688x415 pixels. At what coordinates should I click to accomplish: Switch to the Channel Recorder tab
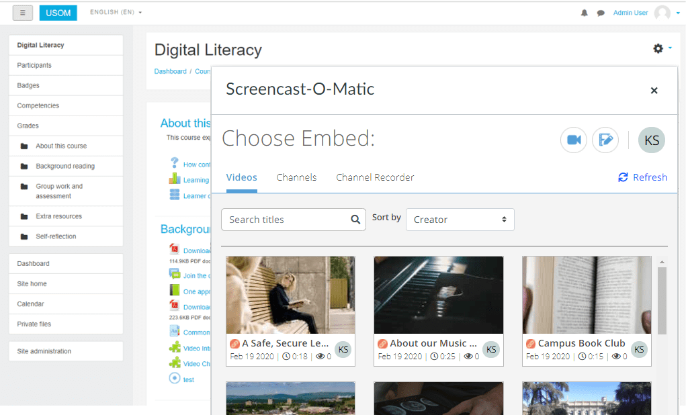click(375, 178)
